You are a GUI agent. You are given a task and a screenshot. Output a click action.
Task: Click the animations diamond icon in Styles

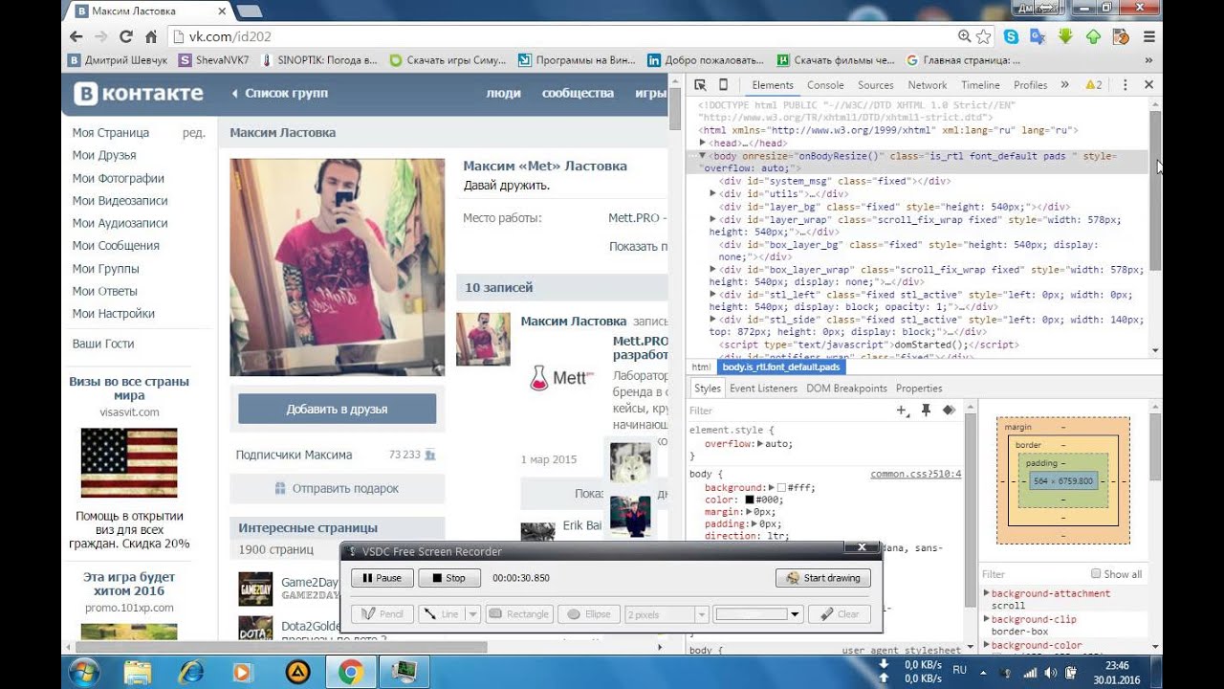949,411
